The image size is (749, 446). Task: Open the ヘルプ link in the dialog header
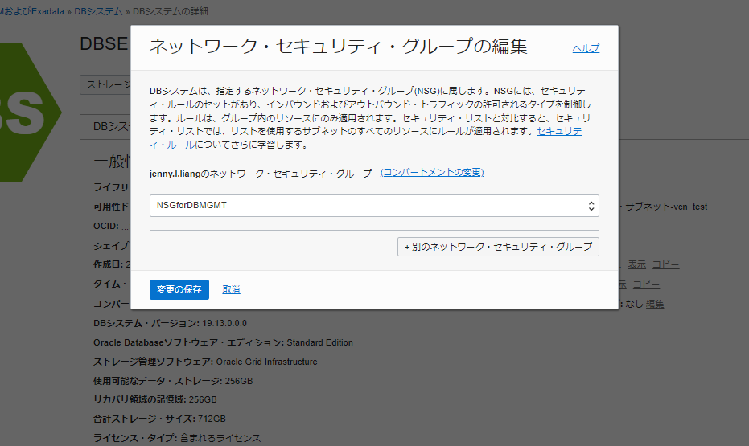click(x=586, y=48)
